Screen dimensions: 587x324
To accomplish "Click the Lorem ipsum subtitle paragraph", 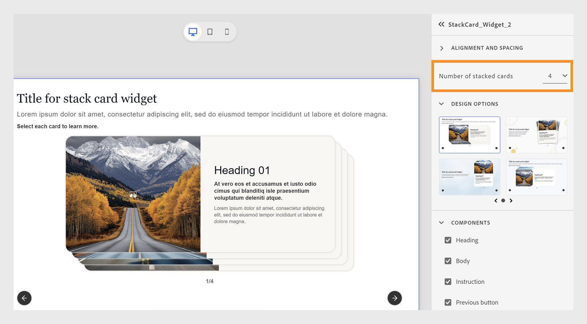I will pos(202,114).
